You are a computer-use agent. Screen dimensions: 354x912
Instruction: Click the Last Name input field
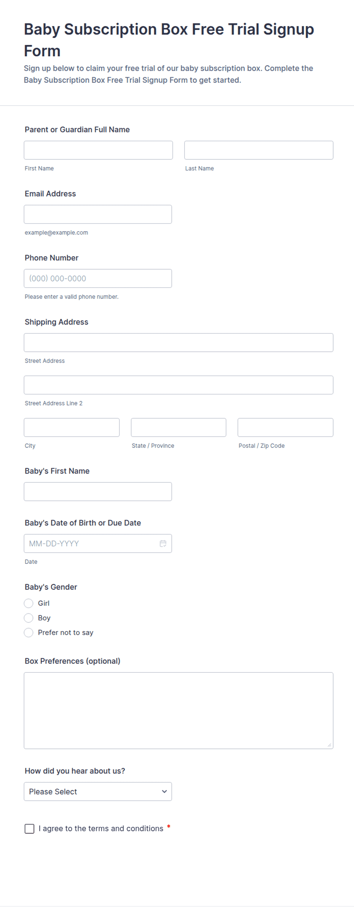coord(259,150)
